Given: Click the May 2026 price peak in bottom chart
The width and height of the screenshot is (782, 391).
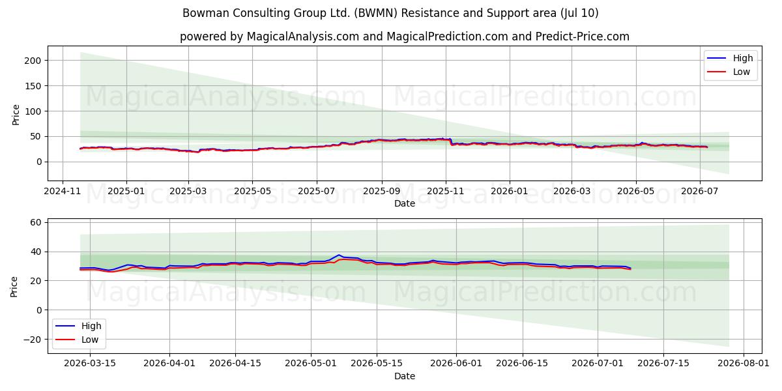Looking at the screenshot, I should (x=339, y=255).
